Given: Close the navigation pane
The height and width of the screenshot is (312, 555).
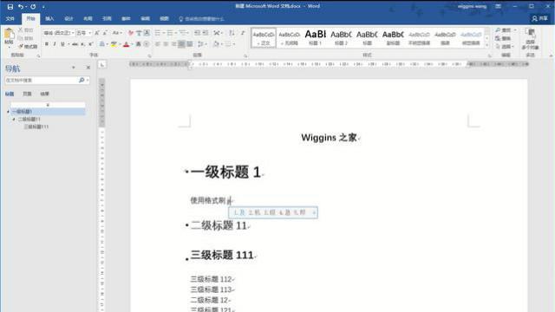Looking at the screenshot, I should [88, 68].
